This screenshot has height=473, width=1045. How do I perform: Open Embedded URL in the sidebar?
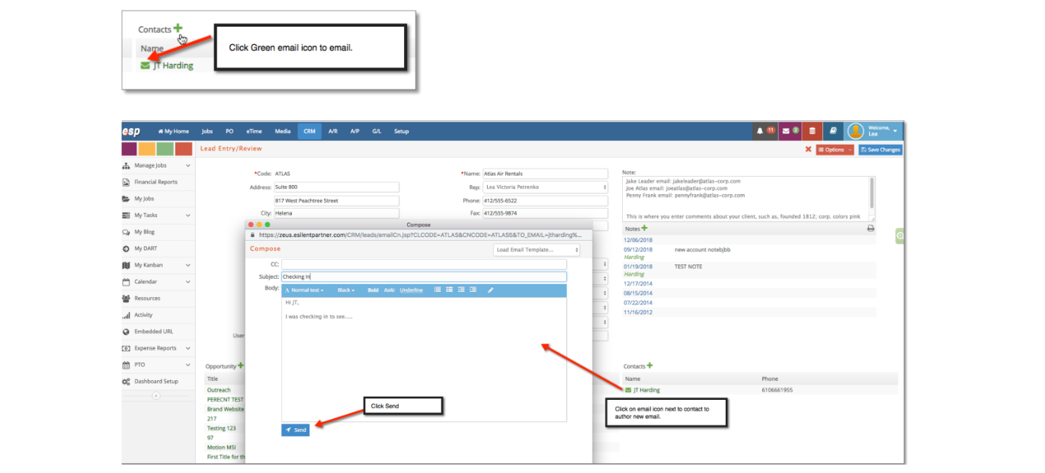tap(153, 331)
